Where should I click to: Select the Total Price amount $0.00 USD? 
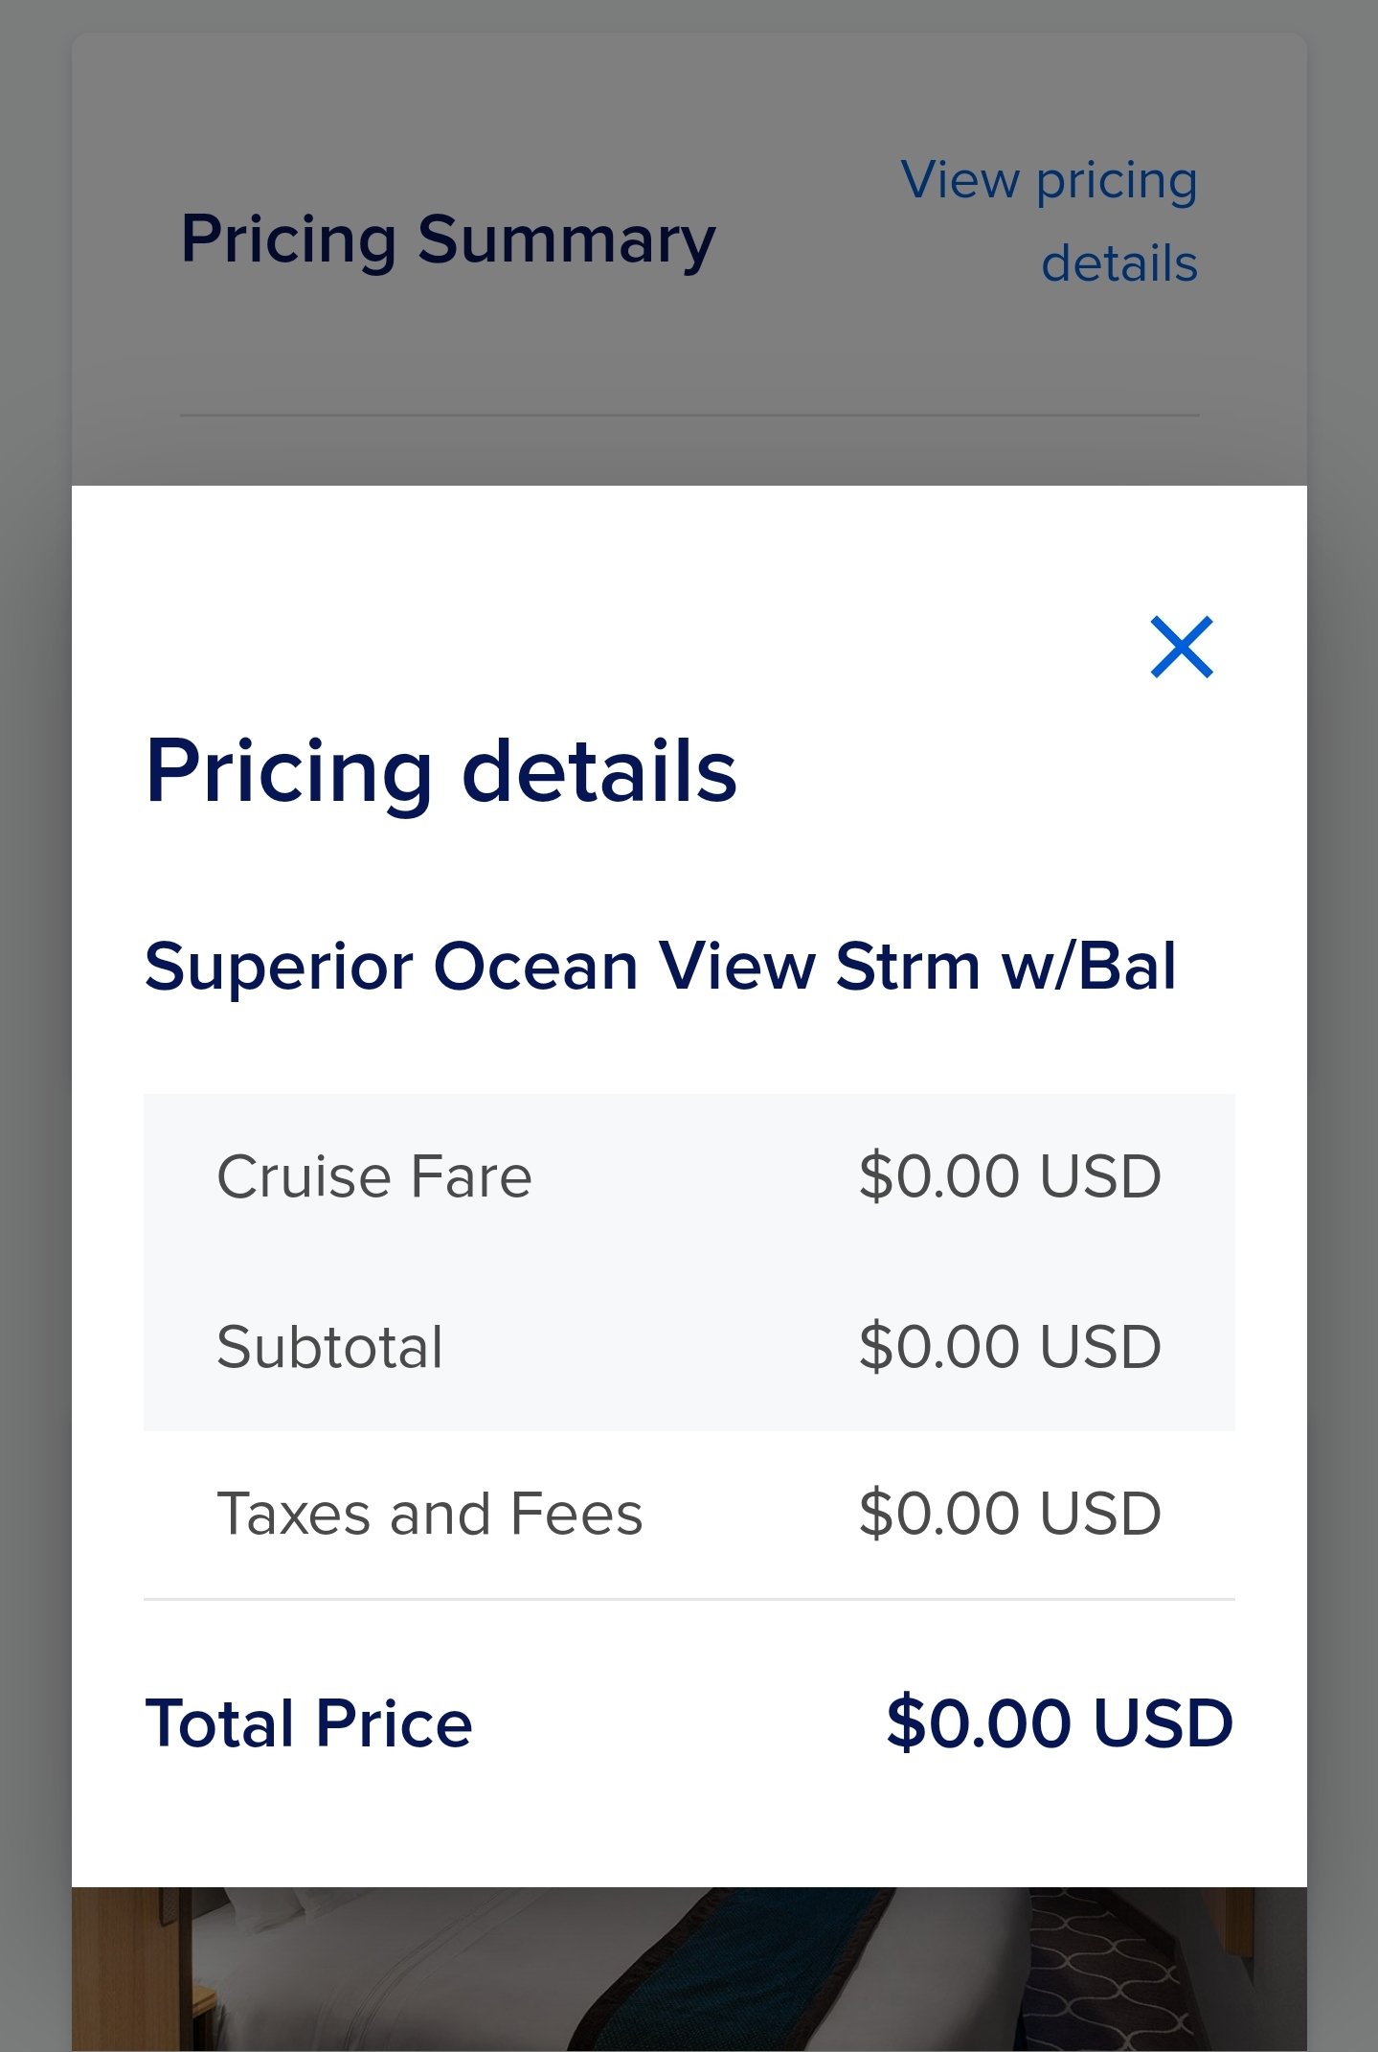pos(1060,1723)
